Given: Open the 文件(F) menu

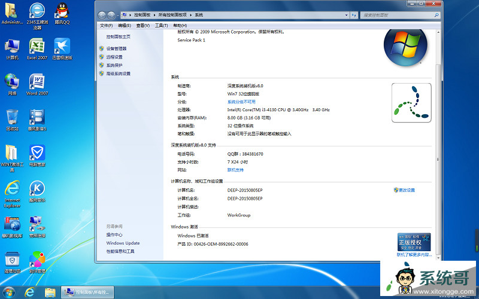Looking at the screenshot, I should 106,25.
